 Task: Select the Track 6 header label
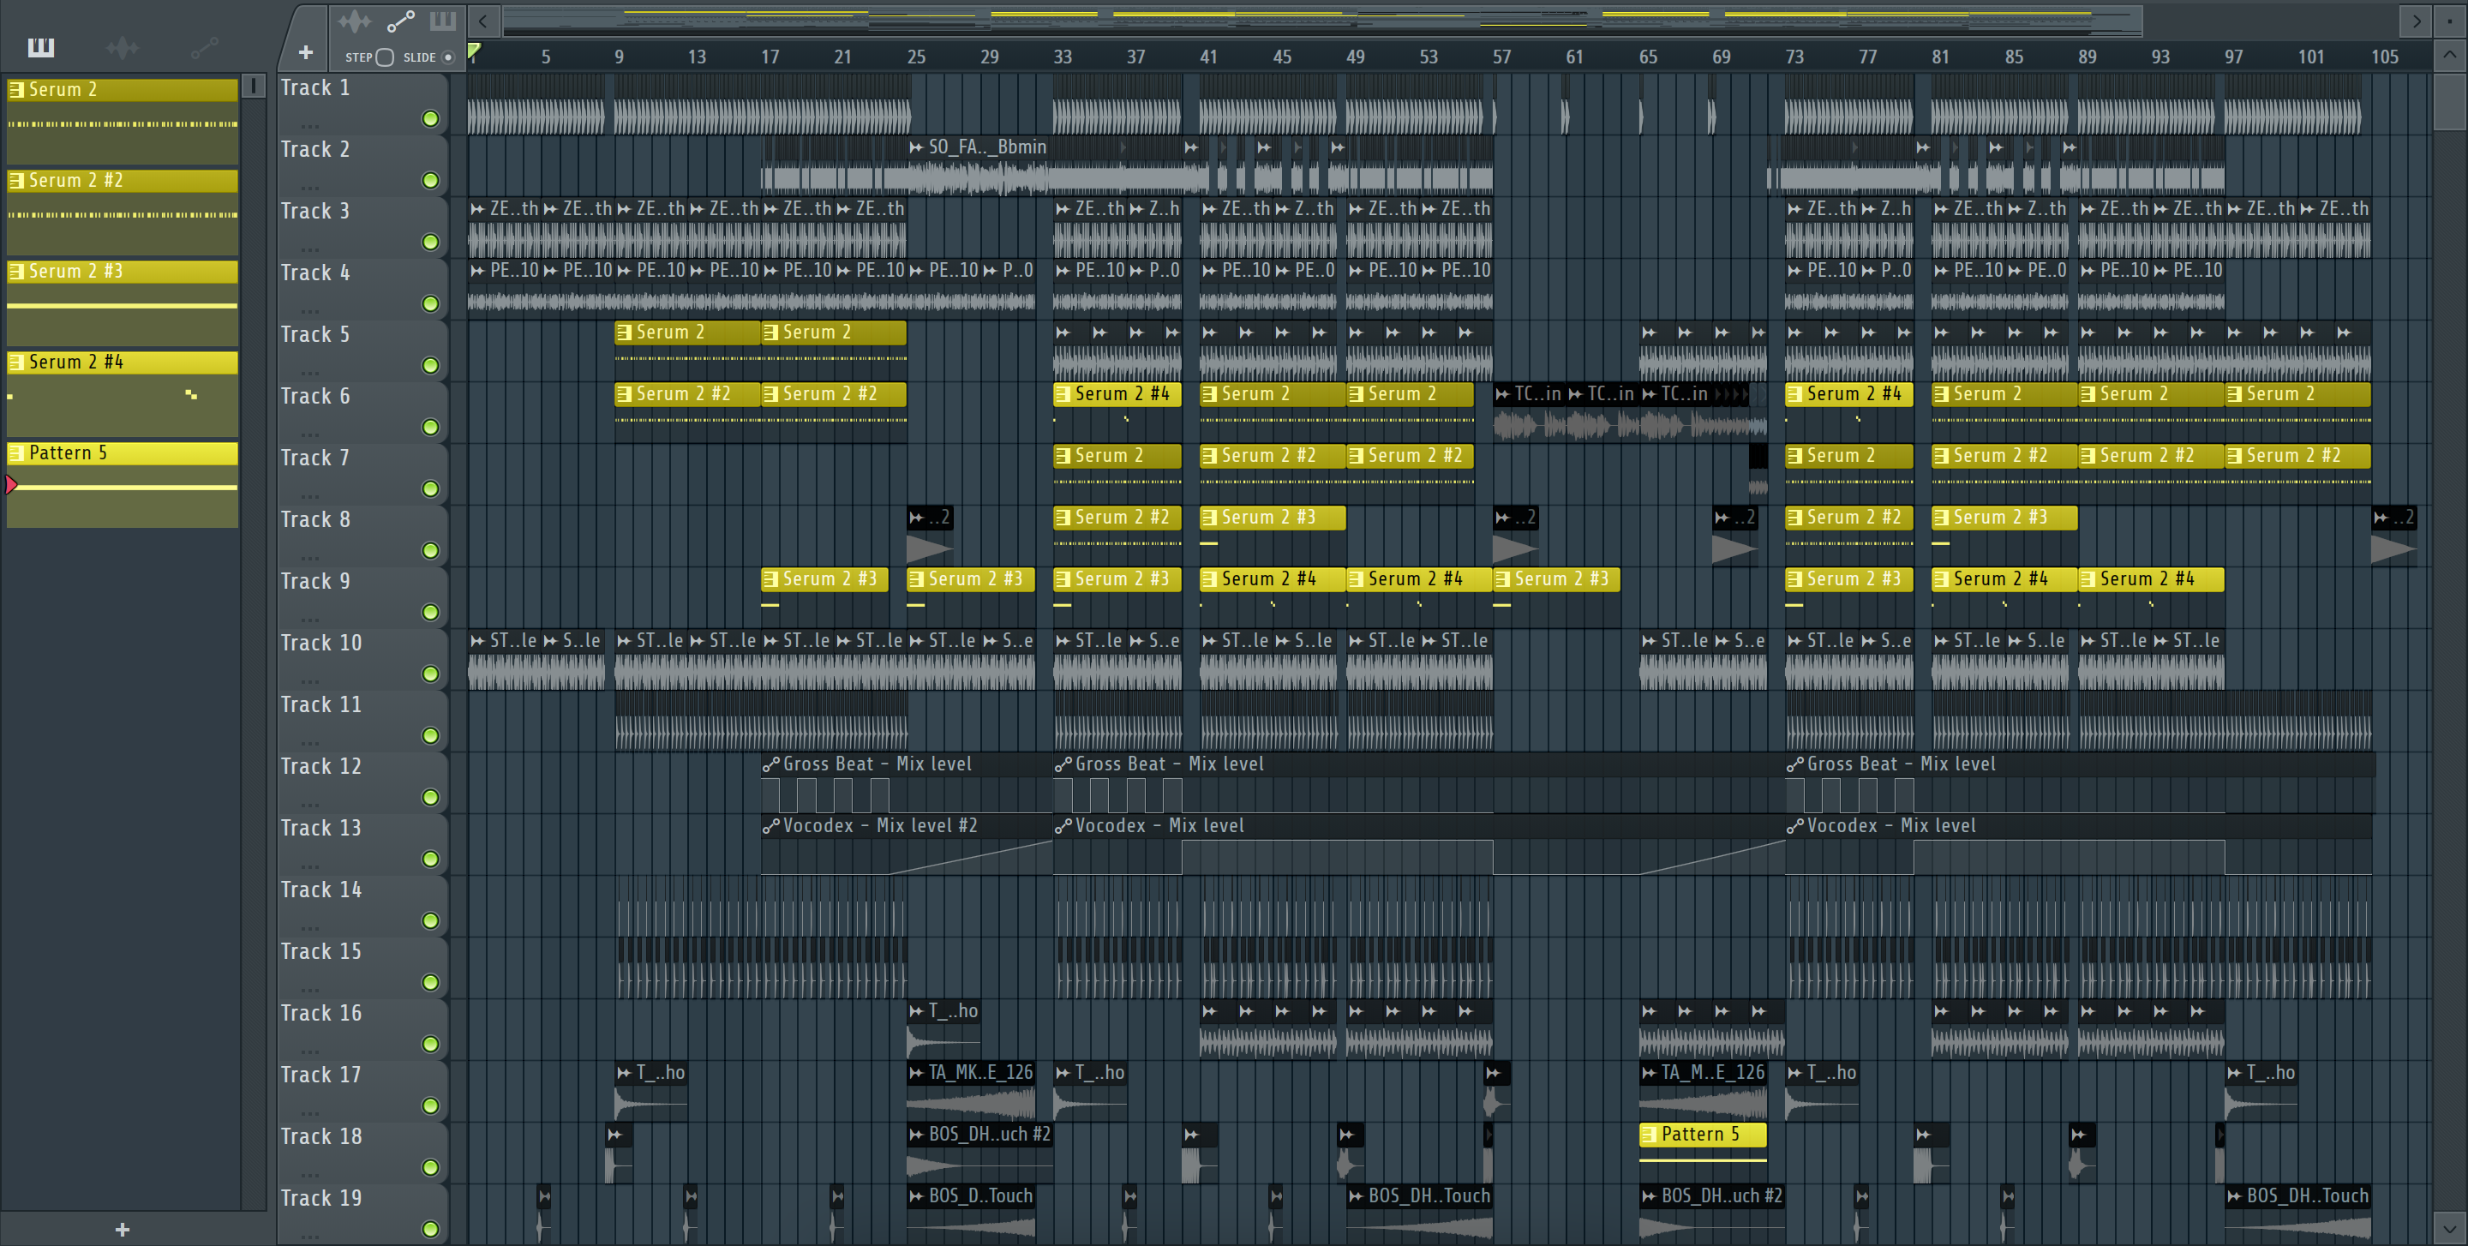tap(315, 396)
